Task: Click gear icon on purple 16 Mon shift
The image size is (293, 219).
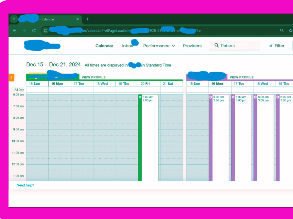Action: tap(211, 97)
